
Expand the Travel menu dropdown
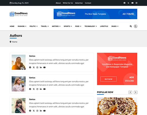pos(45,26)
